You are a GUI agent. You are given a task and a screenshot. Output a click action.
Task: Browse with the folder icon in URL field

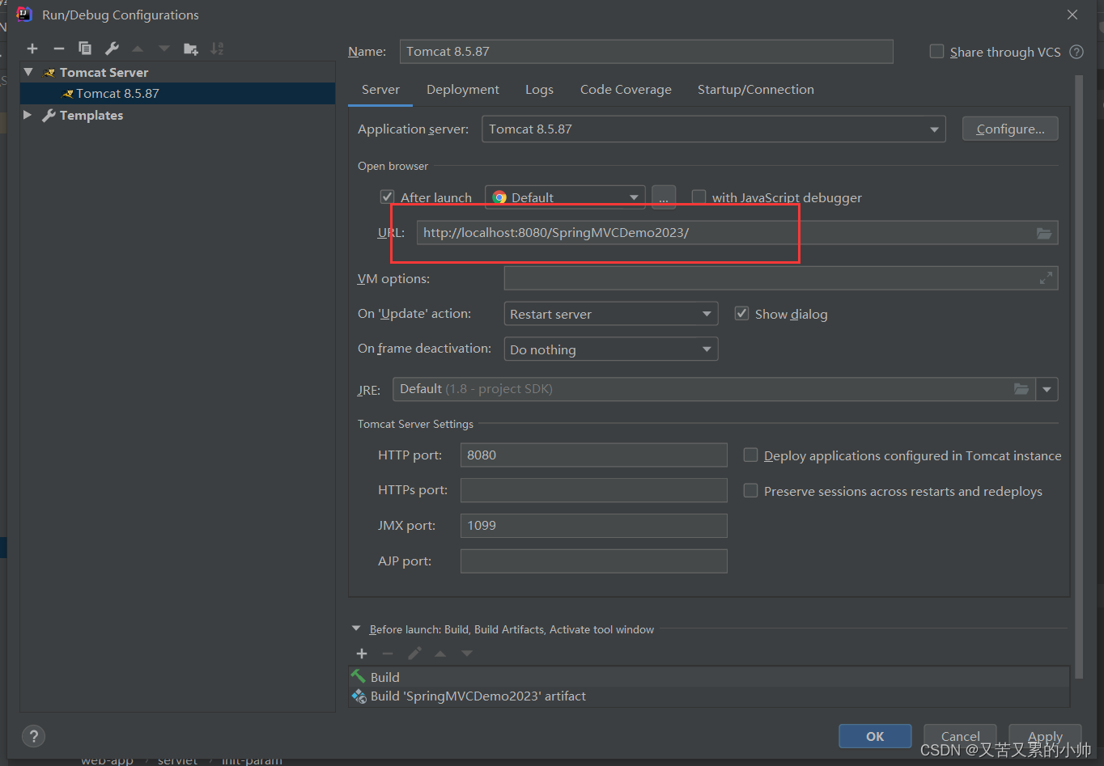[1044, 233]
